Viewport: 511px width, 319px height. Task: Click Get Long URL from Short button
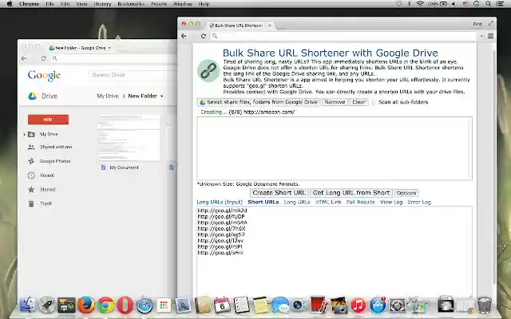coord(351,193)
